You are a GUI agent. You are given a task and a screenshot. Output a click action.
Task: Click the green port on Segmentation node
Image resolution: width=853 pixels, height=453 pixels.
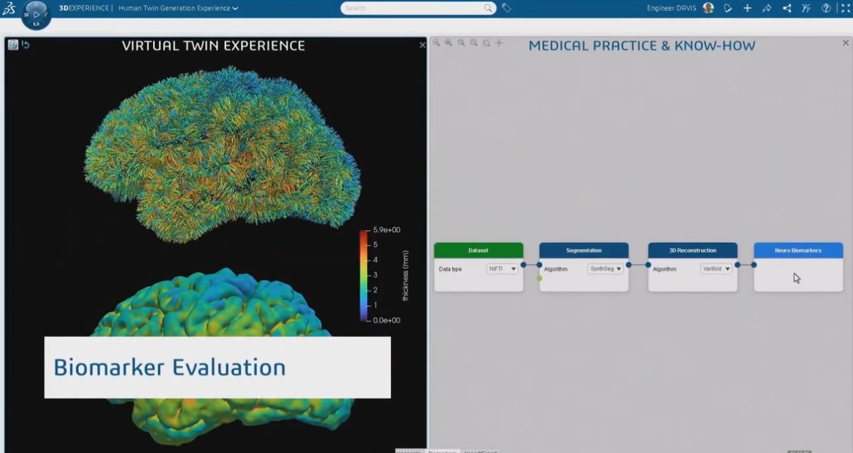[x=539, y=278]
